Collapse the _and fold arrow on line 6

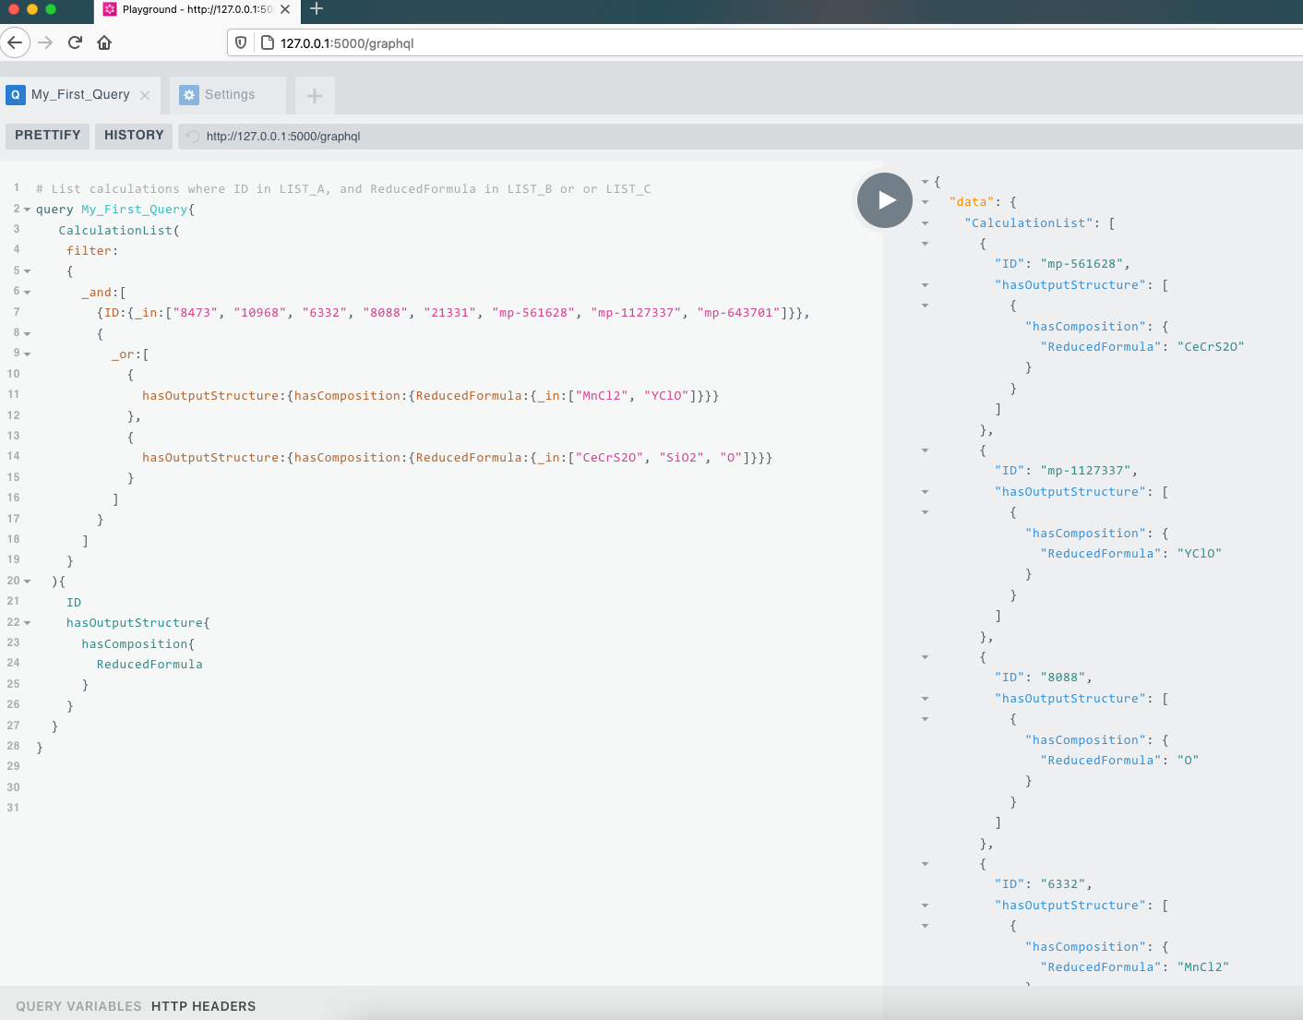27,292
